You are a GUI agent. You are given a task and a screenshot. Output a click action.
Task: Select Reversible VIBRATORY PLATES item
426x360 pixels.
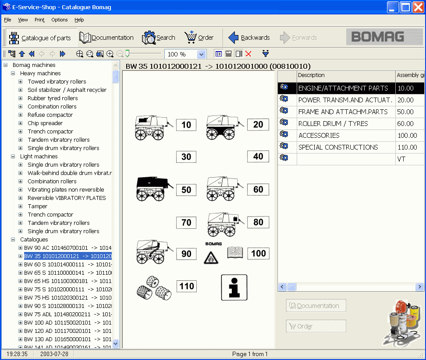pyautogui.click(x=67, y=198)
